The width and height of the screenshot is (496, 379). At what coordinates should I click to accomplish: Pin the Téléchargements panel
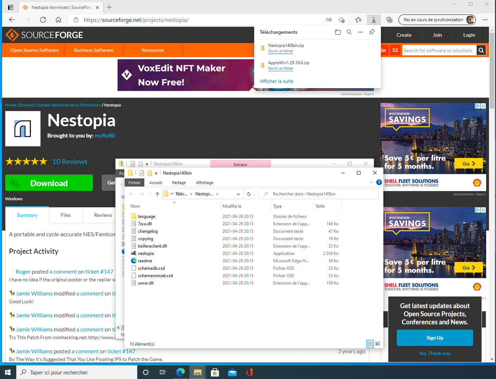click(x=372, y=32)
